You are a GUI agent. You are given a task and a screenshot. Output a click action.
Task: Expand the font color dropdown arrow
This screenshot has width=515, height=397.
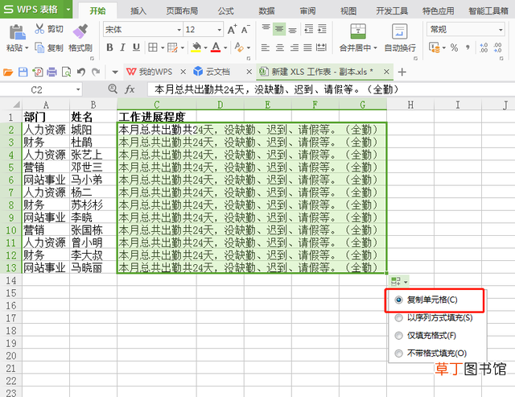(225, 48)
